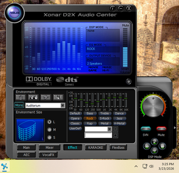Switch to the Main tab
This screenshot has width=179, height=173.
coord(26,148)
